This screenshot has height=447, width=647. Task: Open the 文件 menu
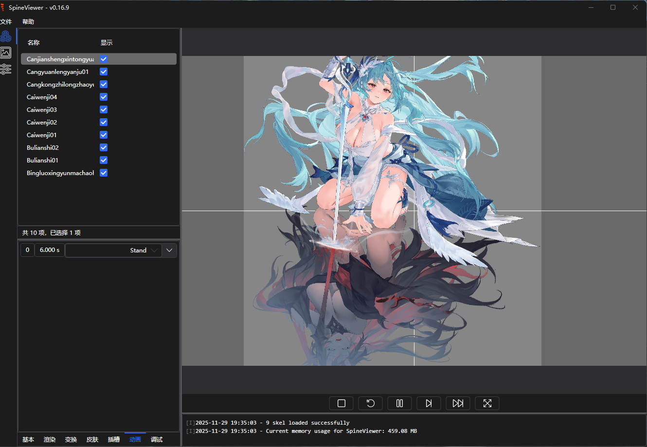tap(6, 21)
